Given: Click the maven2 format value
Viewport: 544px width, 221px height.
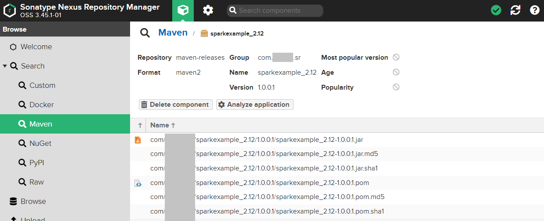Looking at the screenshot, I should [x=188, y=72].
